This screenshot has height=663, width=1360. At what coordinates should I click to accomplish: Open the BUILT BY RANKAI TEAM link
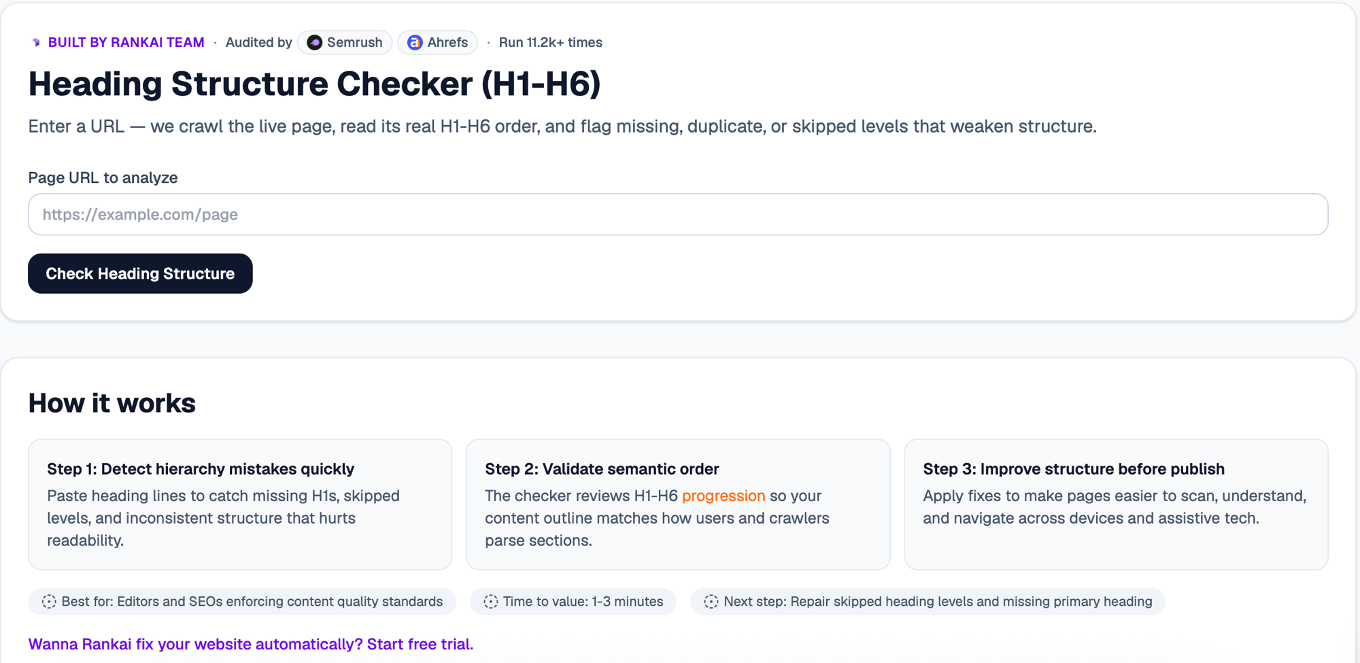[x=126, y=42]
